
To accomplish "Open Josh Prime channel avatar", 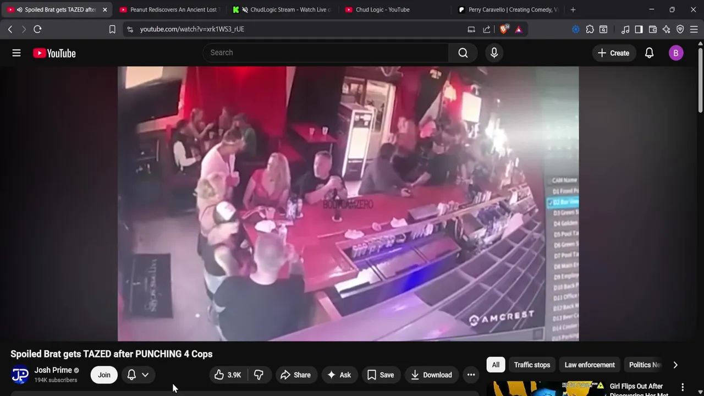I will point(20,375).
